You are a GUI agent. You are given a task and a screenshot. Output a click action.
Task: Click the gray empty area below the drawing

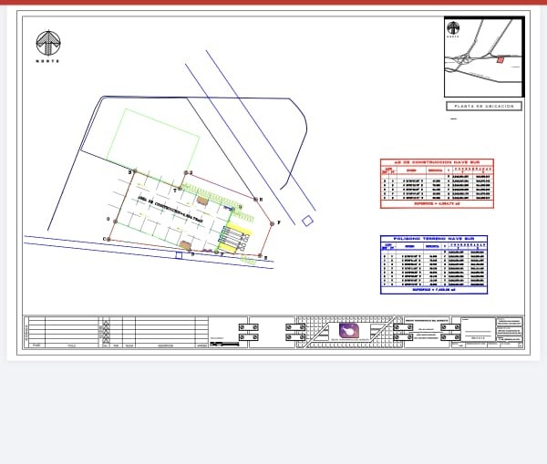pyautogui.click(x=273, y=410)
